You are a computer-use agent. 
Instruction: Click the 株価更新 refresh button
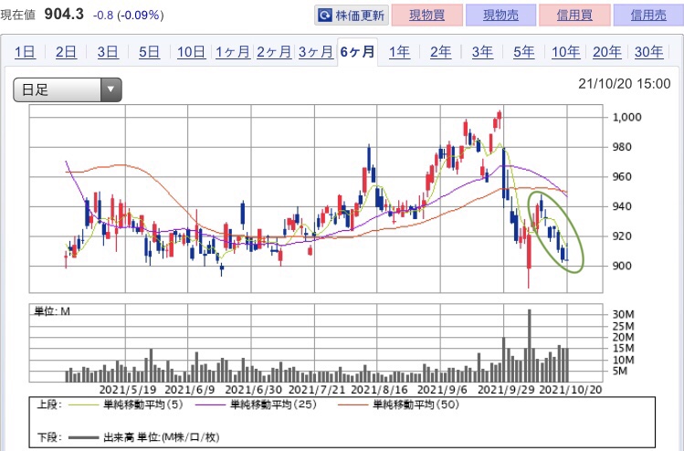352,16
